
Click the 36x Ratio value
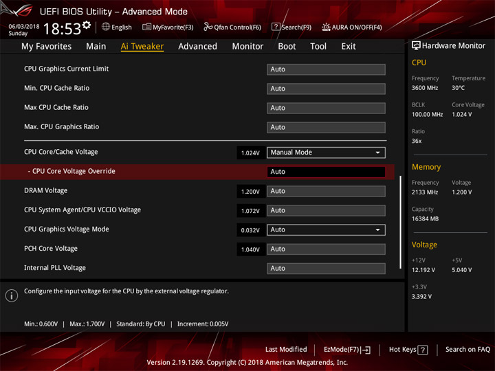click(417, 141)
